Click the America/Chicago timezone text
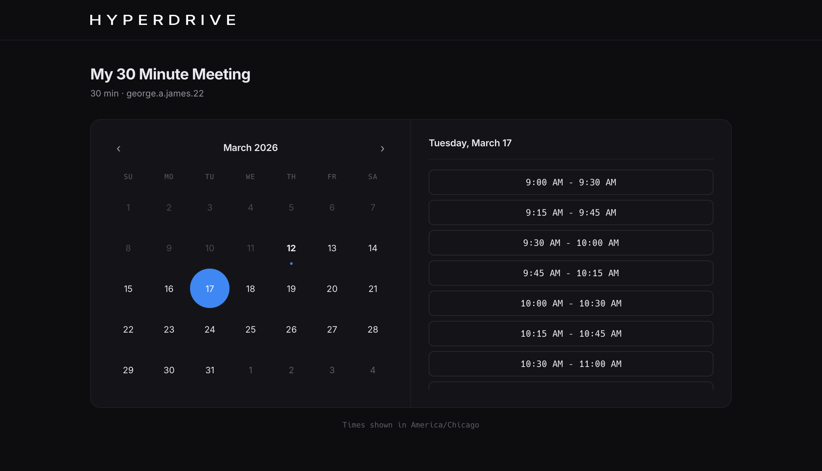The width and height of the screenshot is (822, 471). [445, 425]
